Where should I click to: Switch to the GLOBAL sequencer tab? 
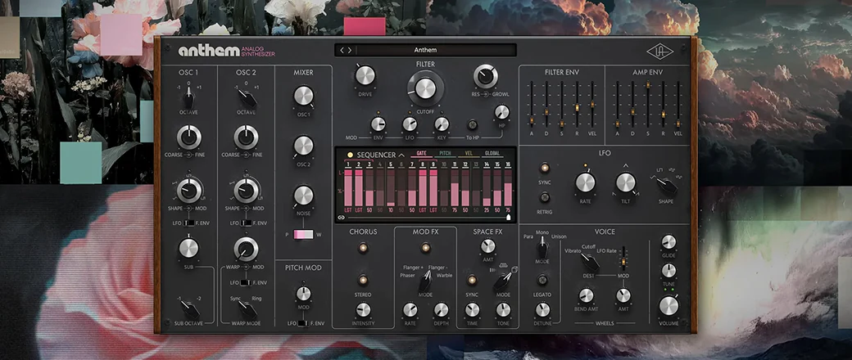point(492,154)
